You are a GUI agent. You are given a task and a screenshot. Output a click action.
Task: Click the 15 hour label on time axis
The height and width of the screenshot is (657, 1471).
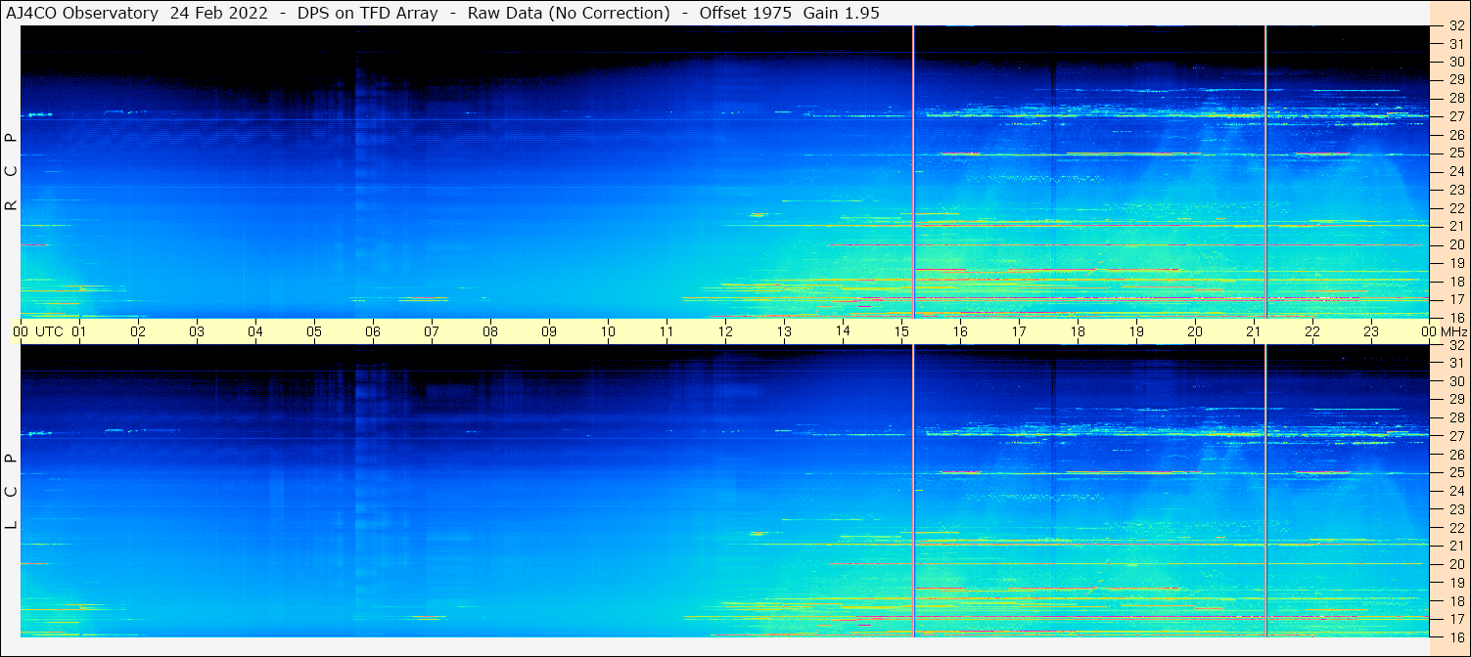click(901, 331)
